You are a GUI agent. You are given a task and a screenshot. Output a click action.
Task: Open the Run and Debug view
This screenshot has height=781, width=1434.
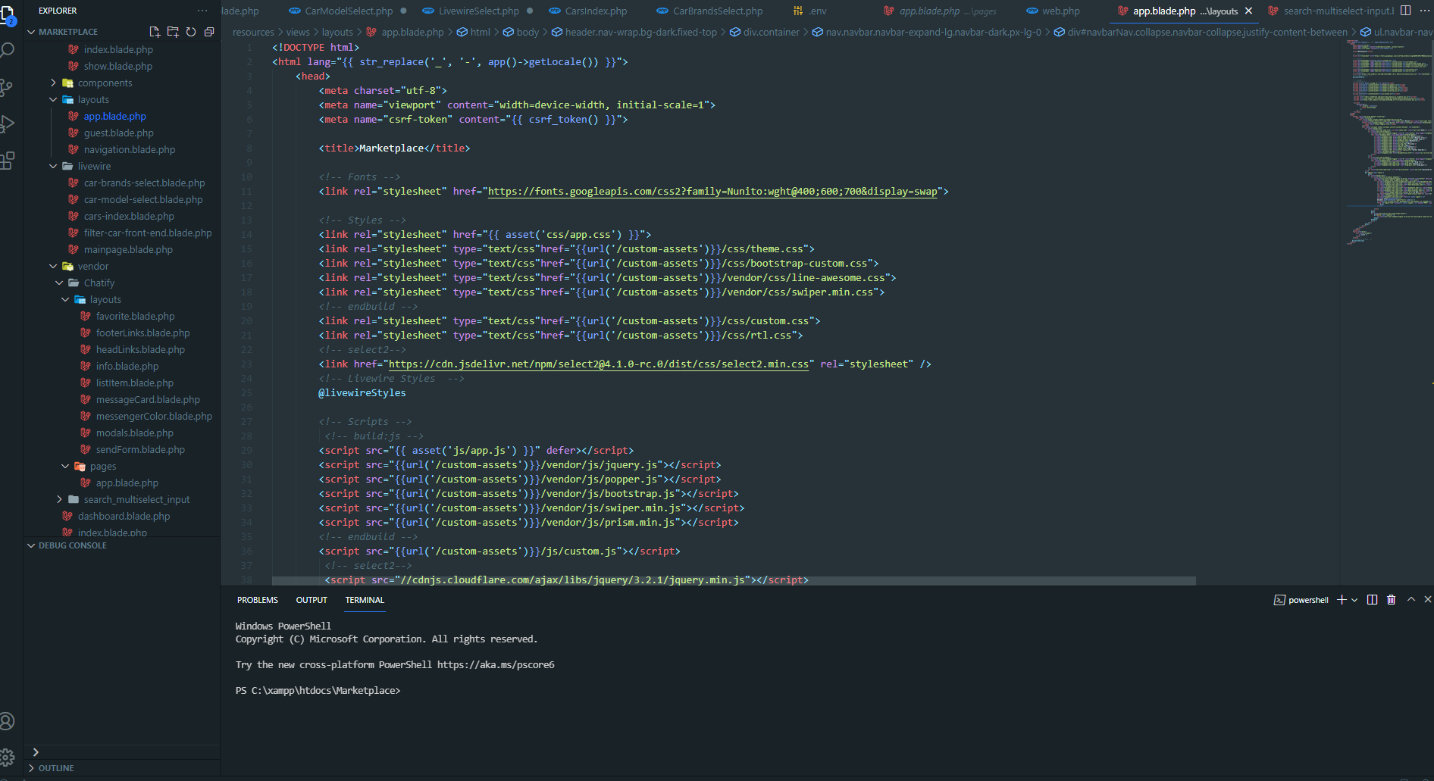pos(8,123)
